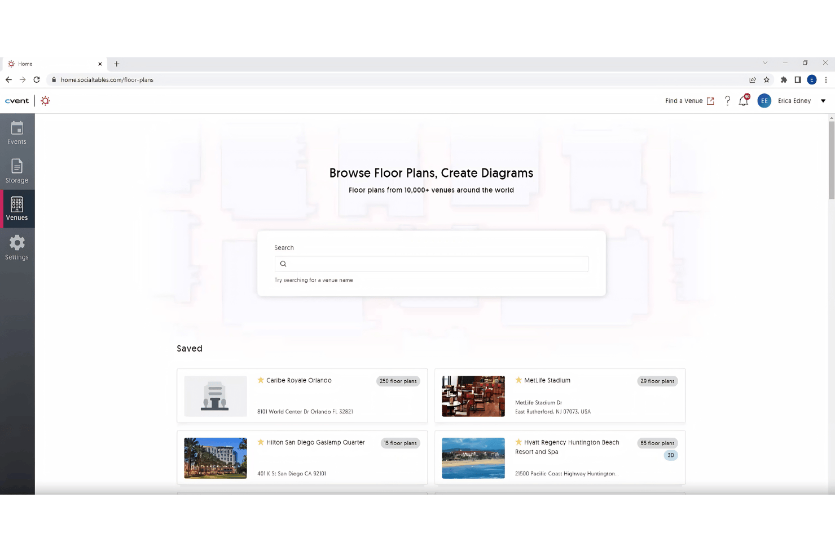Click the 21500 Pacific Coast Highway address
The image size is (835, 556).
click(566, 474)
